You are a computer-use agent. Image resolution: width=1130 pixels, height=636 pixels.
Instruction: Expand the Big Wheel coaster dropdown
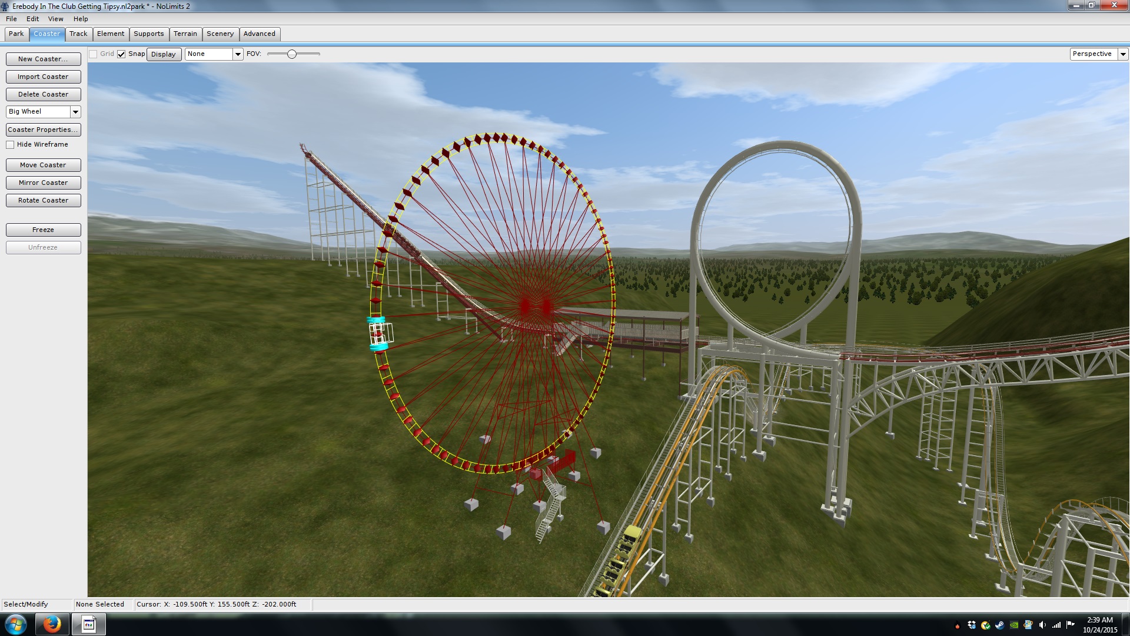tap(75, 112)
